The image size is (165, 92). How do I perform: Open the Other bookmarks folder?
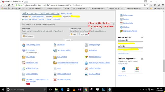(x=157, y=8)
